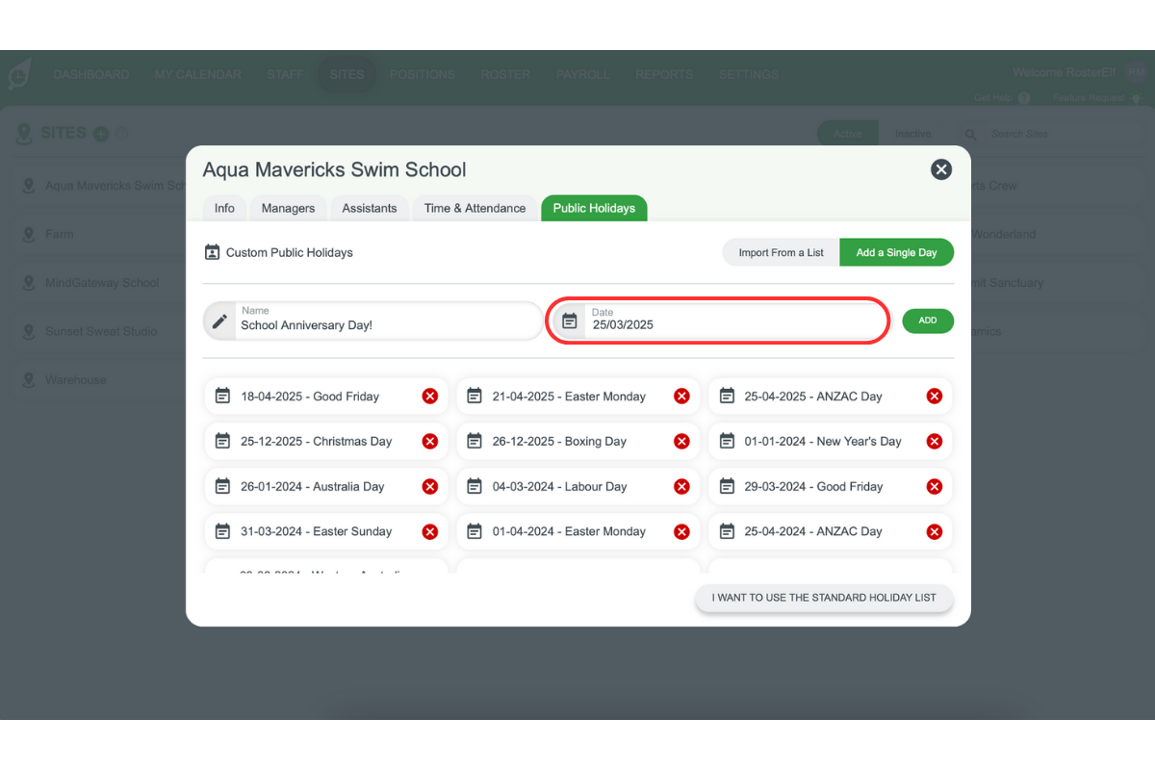The height and width of the screenshot is (770, 1155).
Task: Delete the 21-04-2025 Easter Monday entry
Action: coord(681,397)
